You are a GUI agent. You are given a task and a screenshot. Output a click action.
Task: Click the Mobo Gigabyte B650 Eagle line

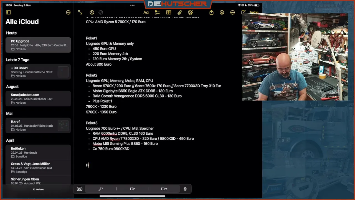133,91
